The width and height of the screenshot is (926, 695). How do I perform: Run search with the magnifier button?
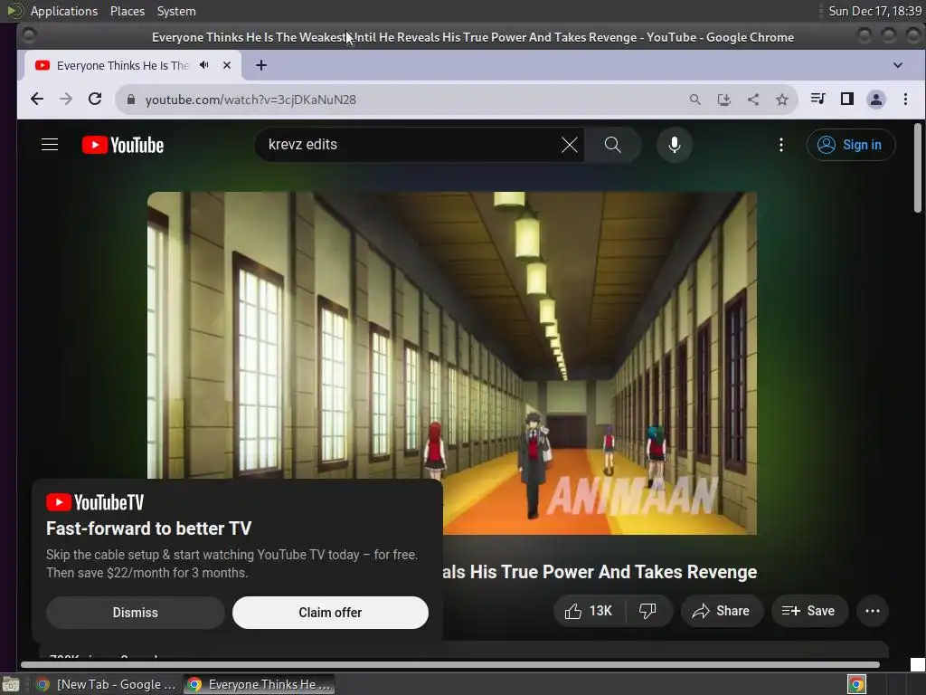(613, 145)
